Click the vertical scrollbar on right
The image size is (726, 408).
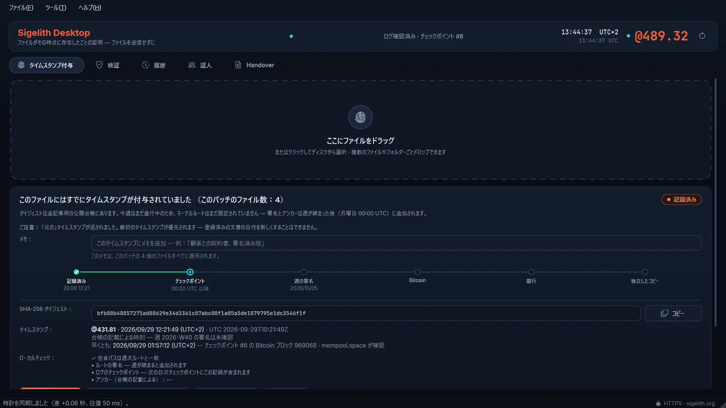[716, 203]
